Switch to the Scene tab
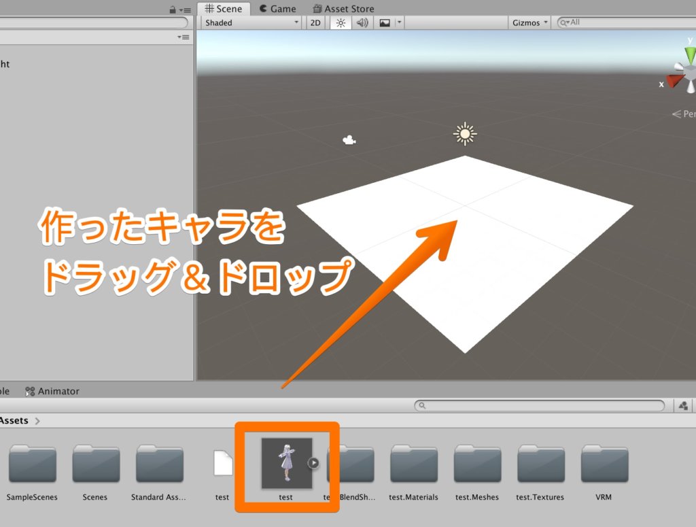Image resolution: width=696 pixels, height=527 pixels. click(224, 8)
